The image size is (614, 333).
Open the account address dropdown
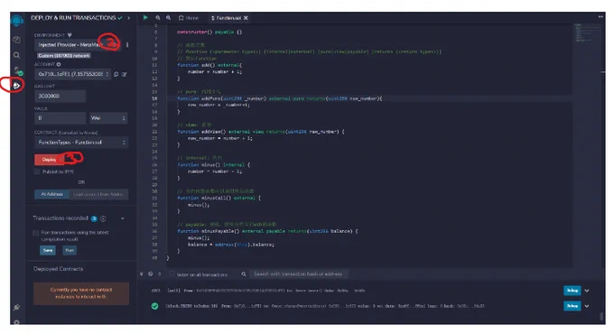[x=73, y=74]
